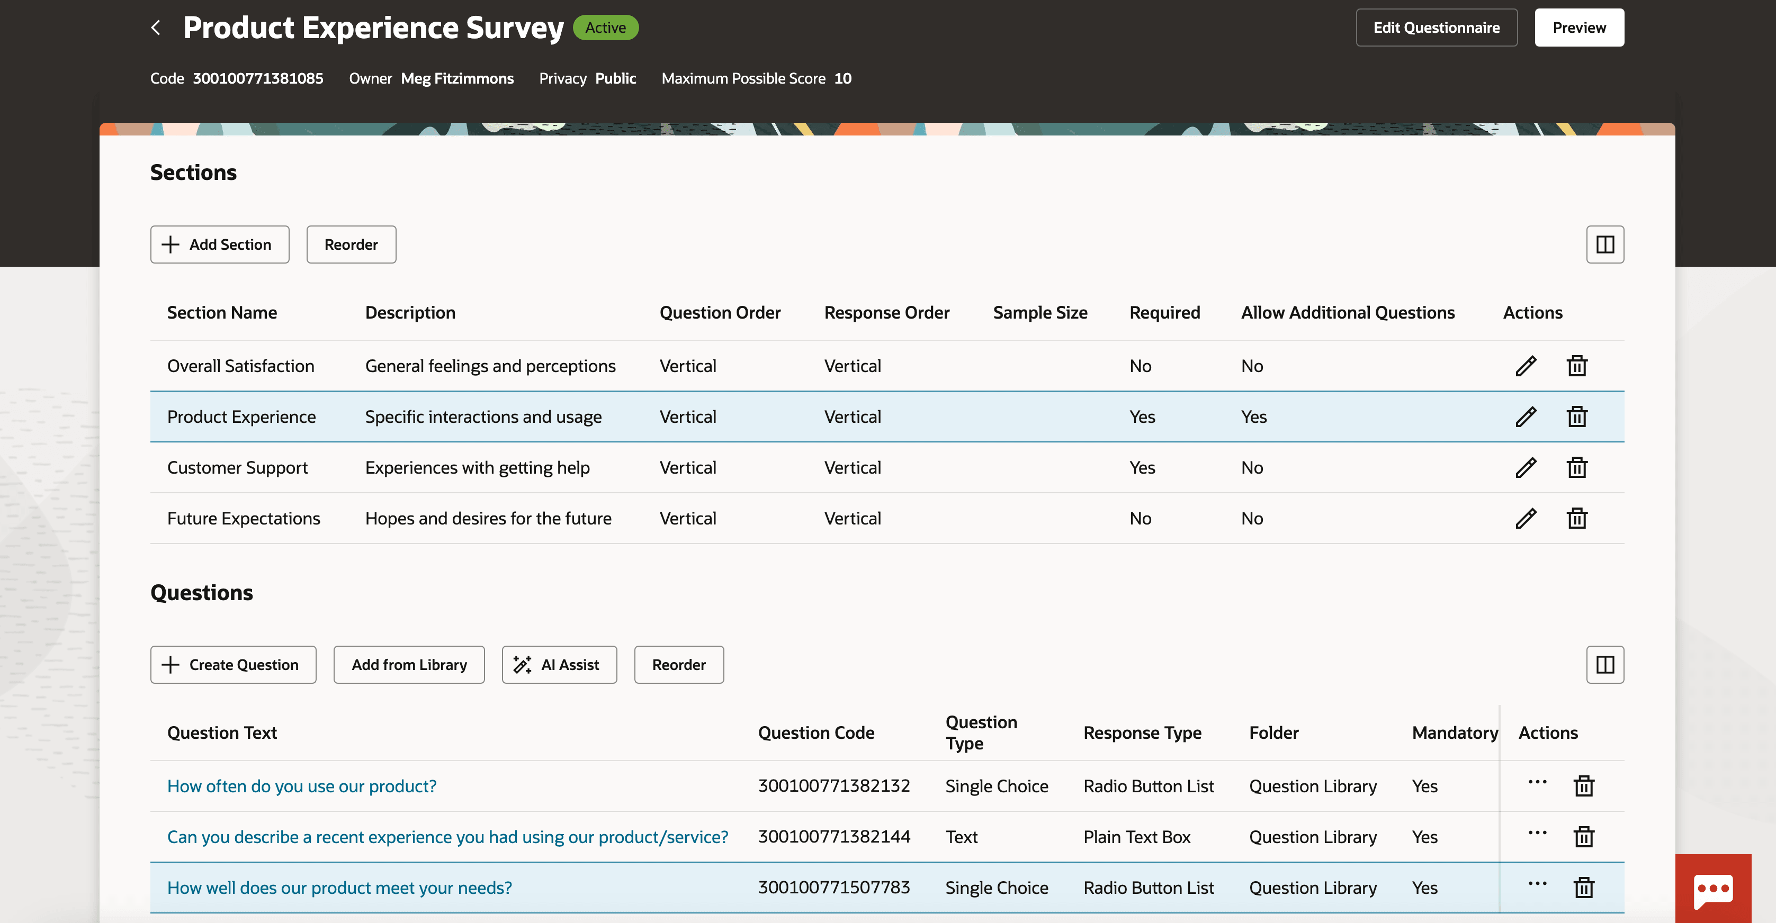Click Edit Questionnaire
Image resolution: width=1776 pixels, height=923 pixels.
click(x=1436, y=28)
